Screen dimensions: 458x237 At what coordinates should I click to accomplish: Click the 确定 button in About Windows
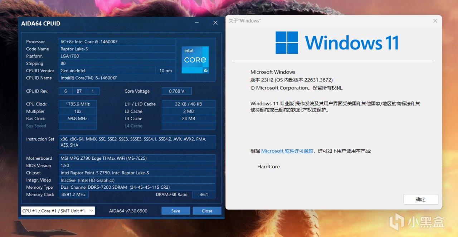coord(421,199)
